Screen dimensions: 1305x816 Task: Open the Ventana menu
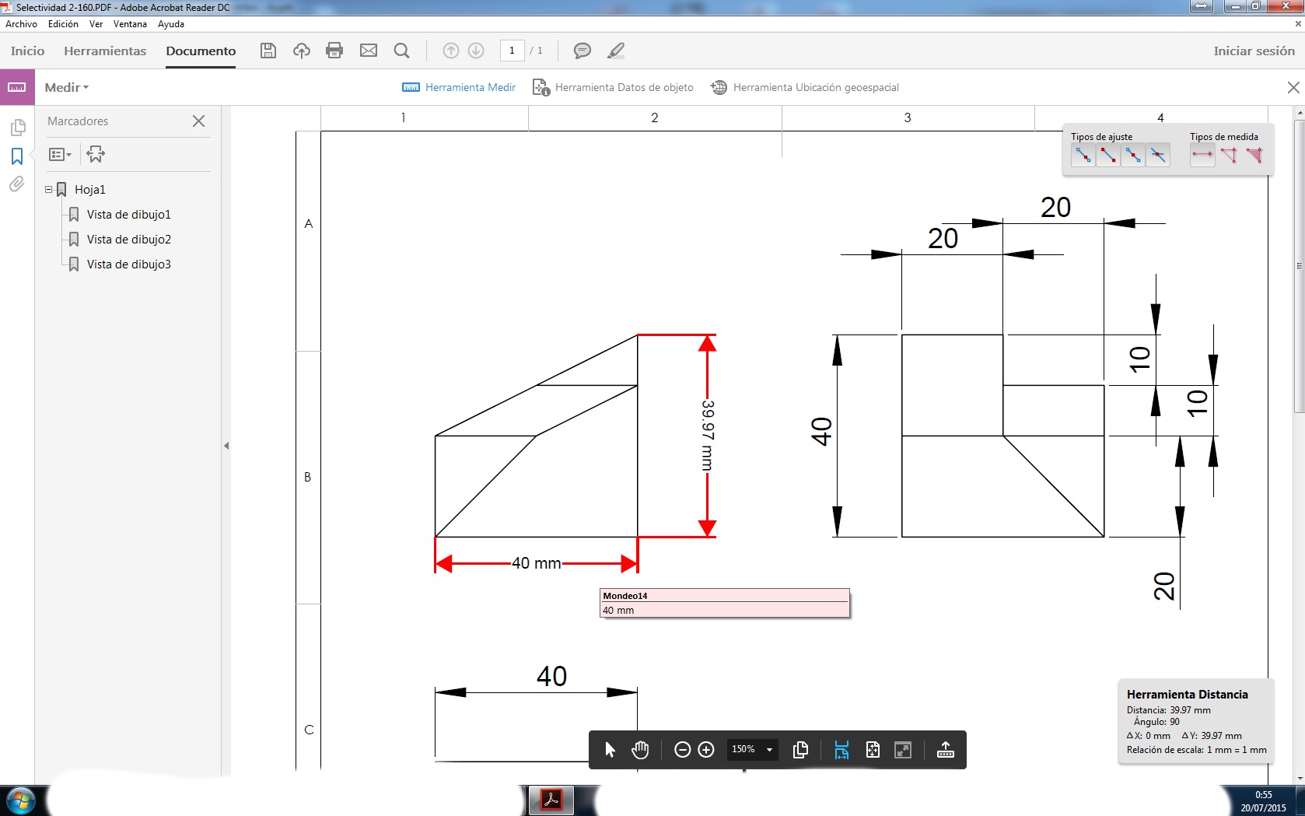point(130,24)
